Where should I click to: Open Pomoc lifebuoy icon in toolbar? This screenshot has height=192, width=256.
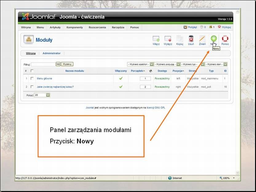click(225, 39)
